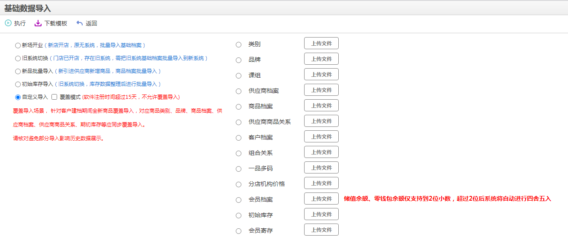Click the 下载模板 download icon
The width and height of the screenshot is (568, 249).
(38, 23)
